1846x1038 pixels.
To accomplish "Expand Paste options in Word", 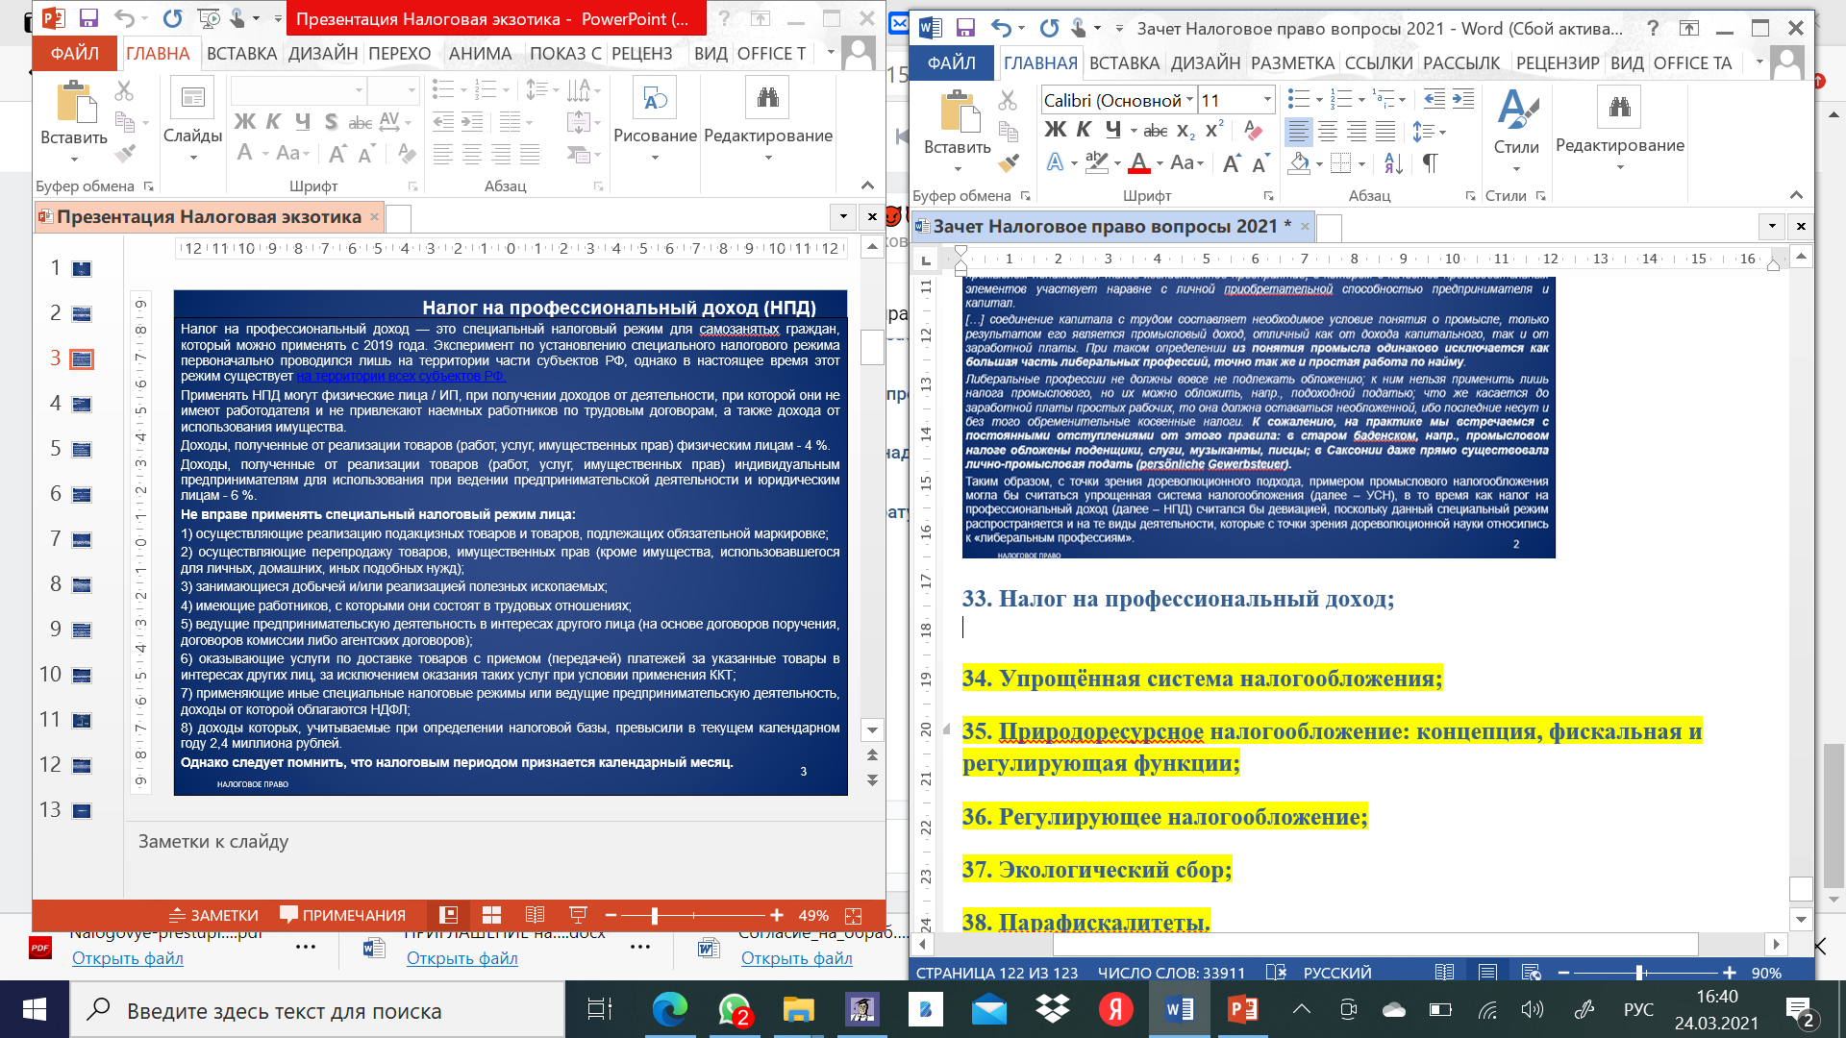I will pos(958,168).
